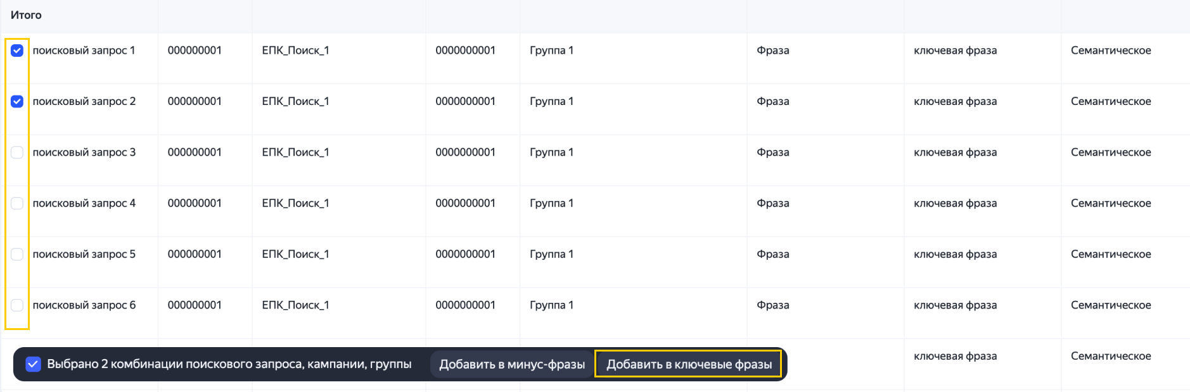Click the Выбрано 2 комбинации selection text
The height and width of the screenshot is (392, 1190).
click(x=229, y=364)
